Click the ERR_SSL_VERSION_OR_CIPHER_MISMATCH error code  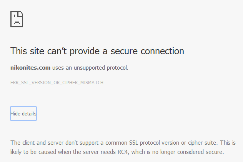pos(57,83)
